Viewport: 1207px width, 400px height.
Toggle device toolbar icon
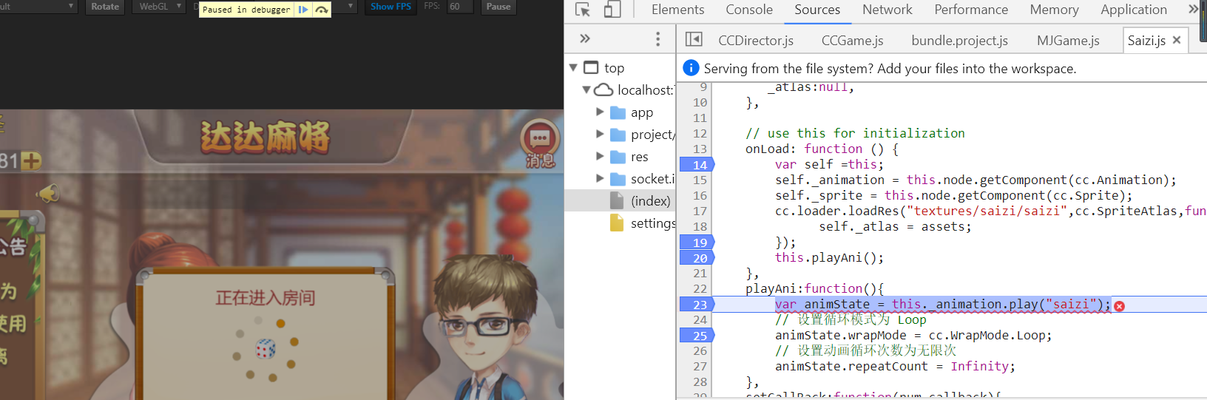tap(612, 10)
